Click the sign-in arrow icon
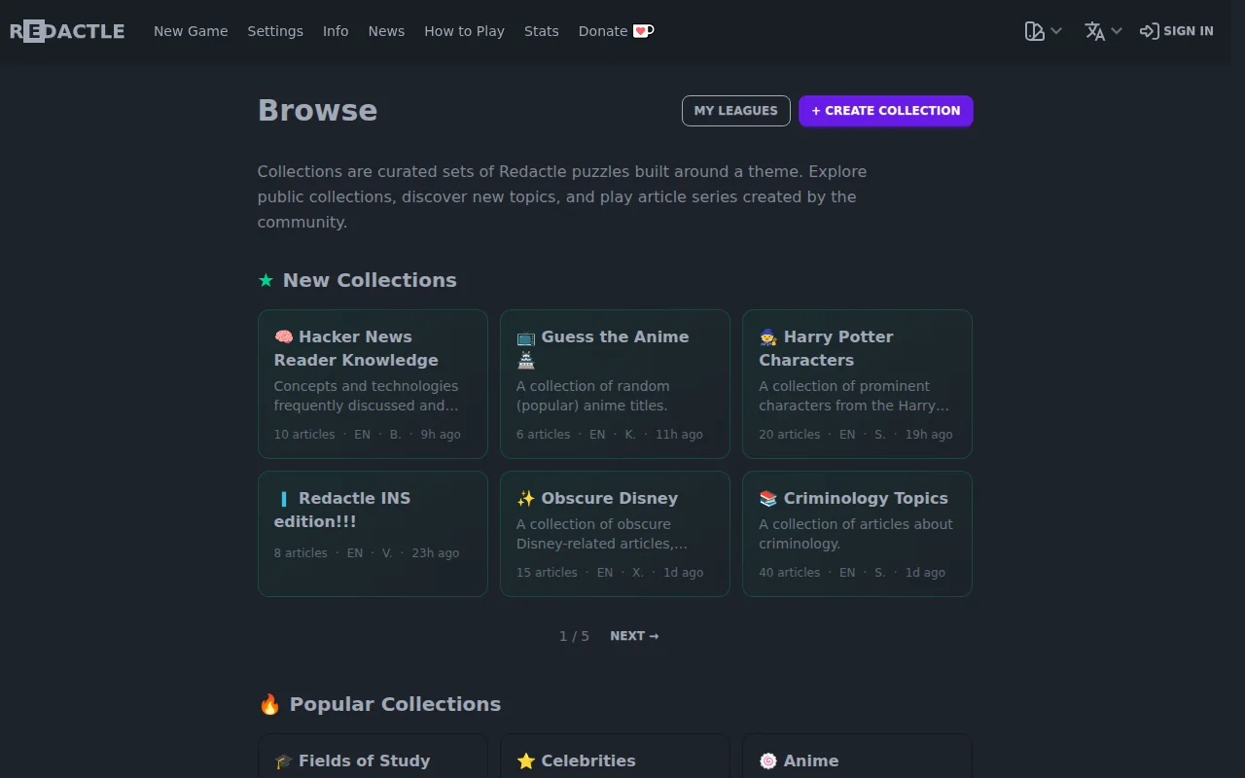This screenshot has height=778, width=1245. 1149,31
